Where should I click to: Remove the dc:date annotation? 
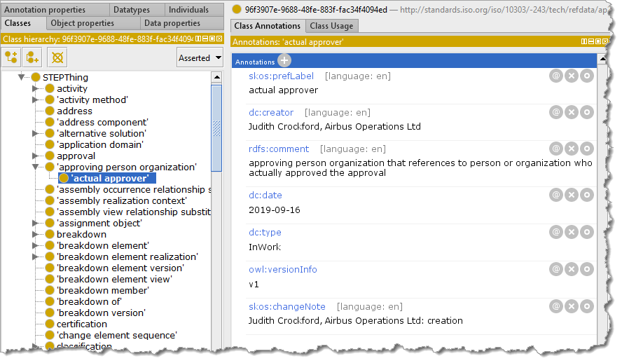(x=571, y=195)
